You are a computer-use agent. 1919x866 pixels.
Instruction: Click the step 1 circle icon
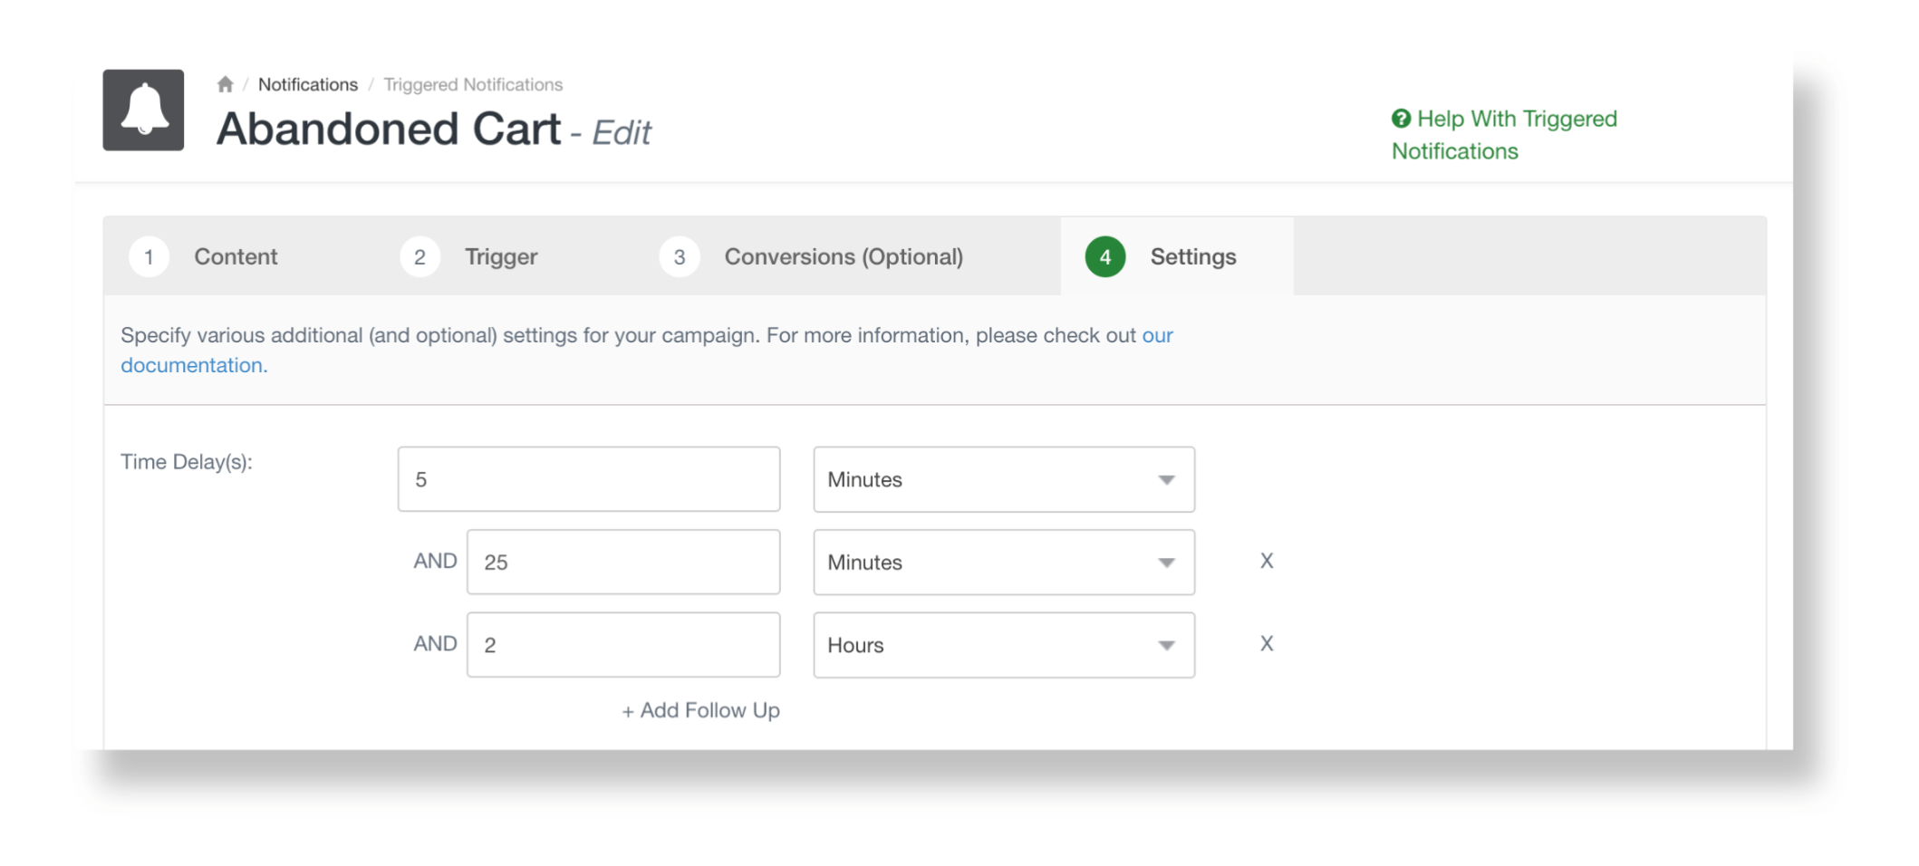[149, 257]
